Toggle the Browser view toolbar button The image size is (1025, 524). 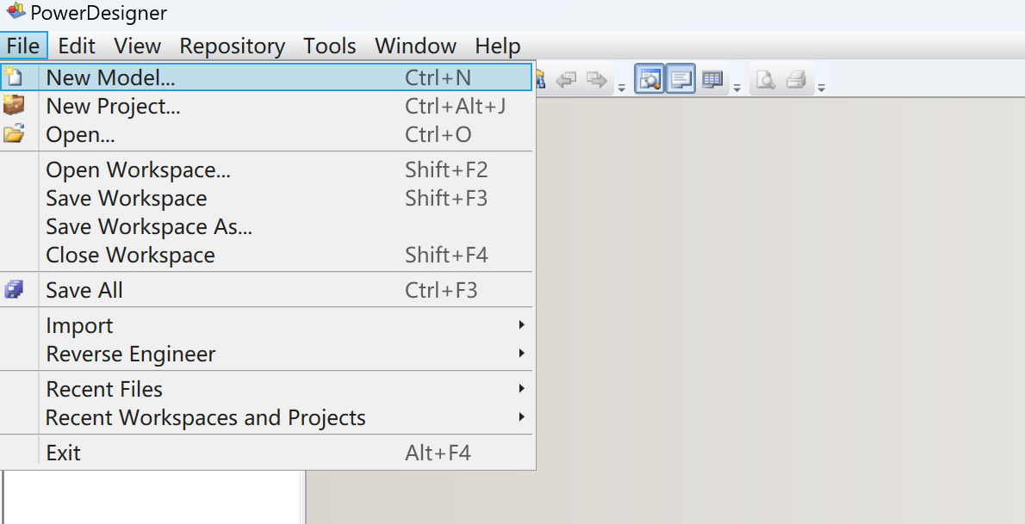(x=649, y=80)
